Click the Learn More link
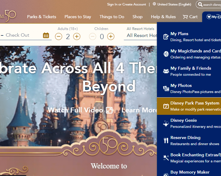221x176 pixels. tap(139, 110)
